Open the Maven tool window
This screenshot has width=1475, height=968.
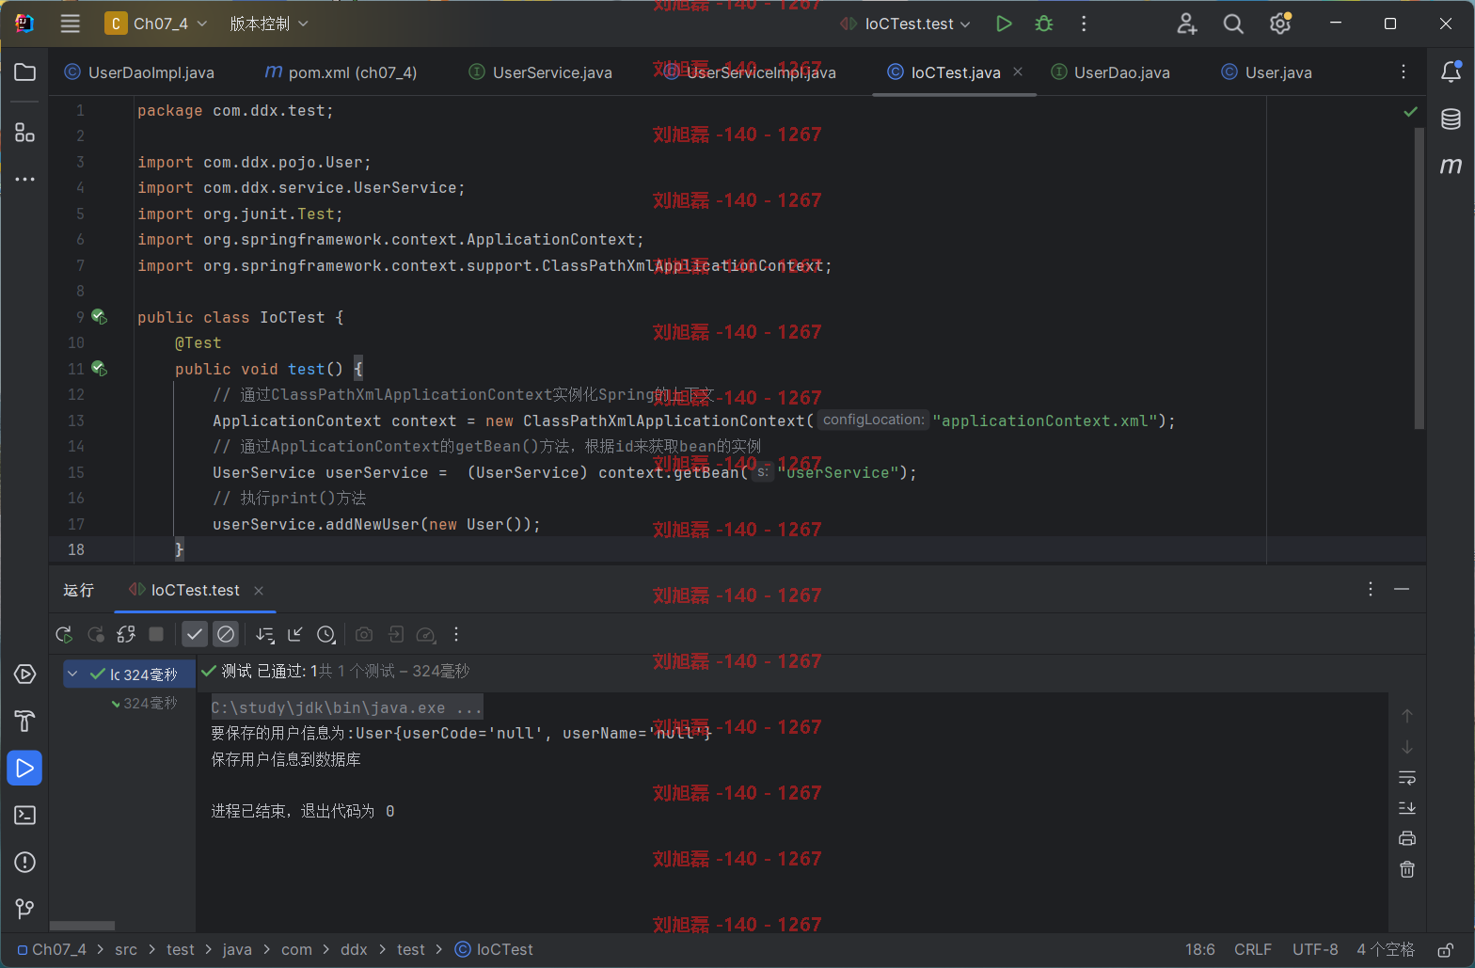(x=1451, y=166)
